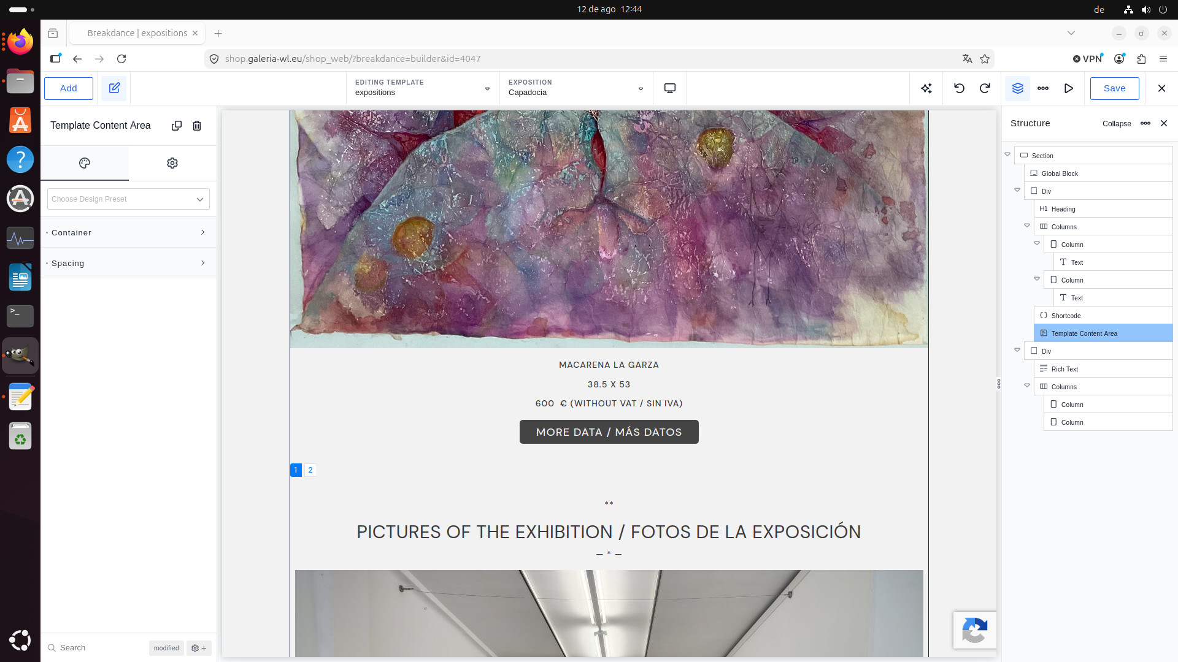The width and height of the screenshot is (1178, 662).
Task: Go to pagination page 2
Action: [x=310, y=470]
